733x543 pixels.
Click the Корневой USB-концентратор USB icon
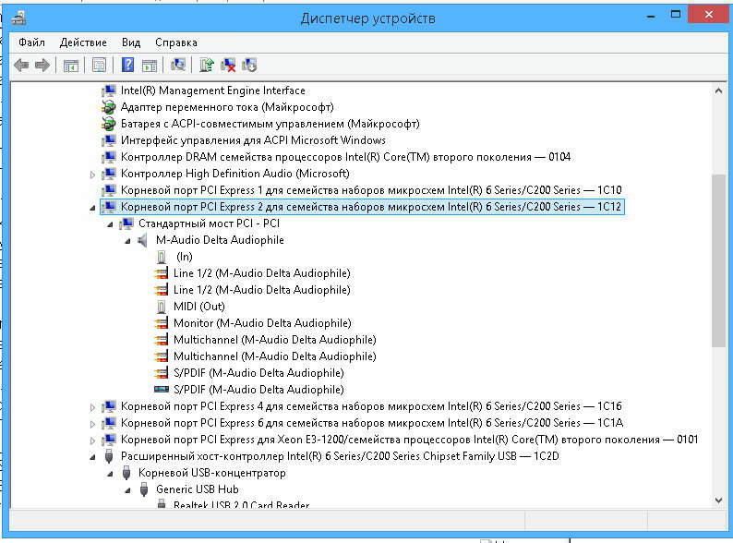(126, 473)
